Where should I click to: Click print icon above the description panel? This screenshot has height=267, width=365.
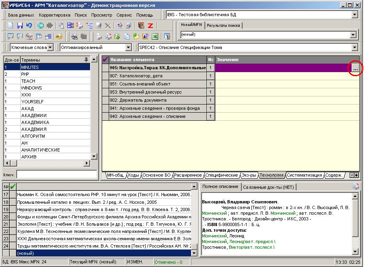tap(356, 186)
